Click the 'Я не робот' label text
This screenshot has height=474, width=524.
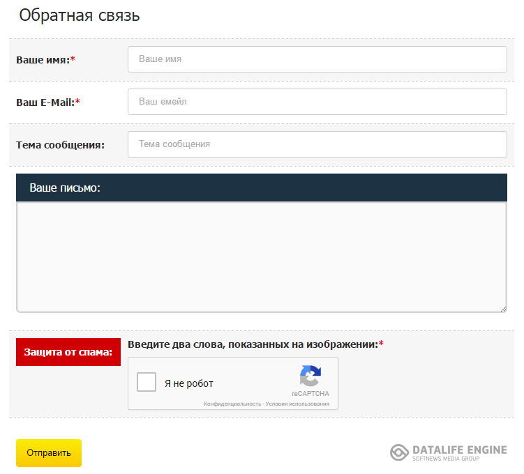189,383
